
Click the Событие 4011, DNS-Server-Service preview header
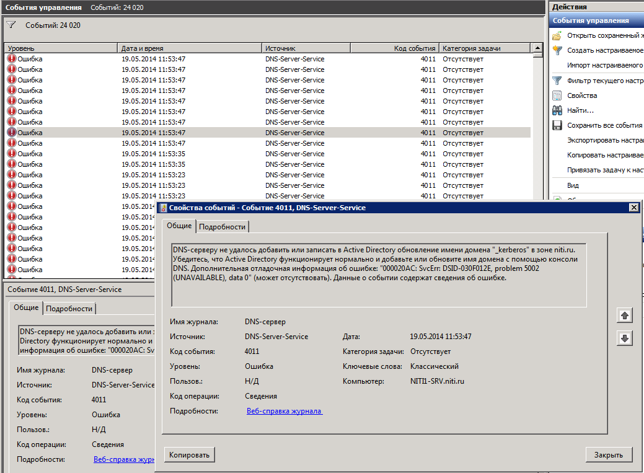(64, 290)
